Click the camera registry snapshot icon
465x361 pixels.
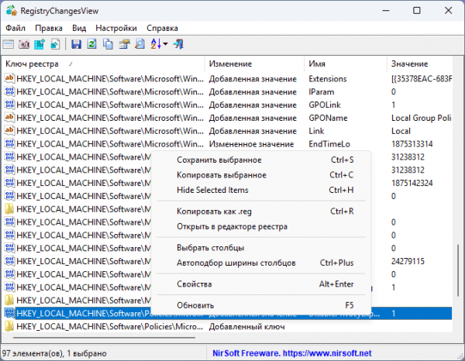pyautogui.click(x=24, y=44)
